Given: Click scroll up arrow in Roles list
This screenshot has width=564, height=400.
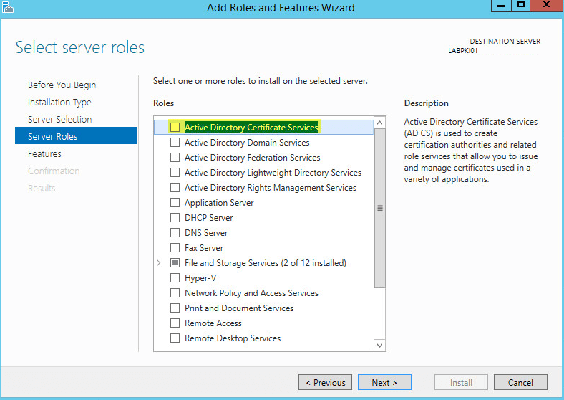Looking at the screenshot, I should (379, 123).
